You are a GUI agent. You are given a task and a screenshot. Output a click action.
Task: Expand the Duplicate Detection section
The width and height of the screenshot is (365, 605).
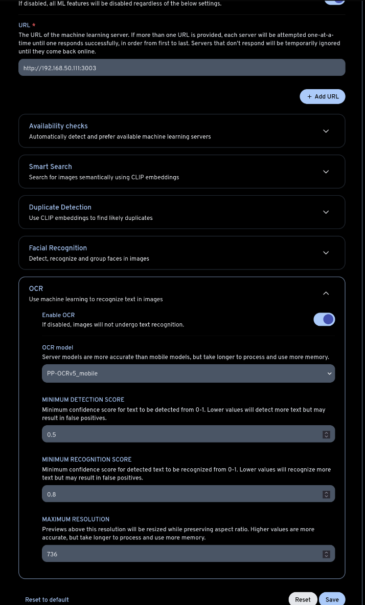[x=326, y=212]
